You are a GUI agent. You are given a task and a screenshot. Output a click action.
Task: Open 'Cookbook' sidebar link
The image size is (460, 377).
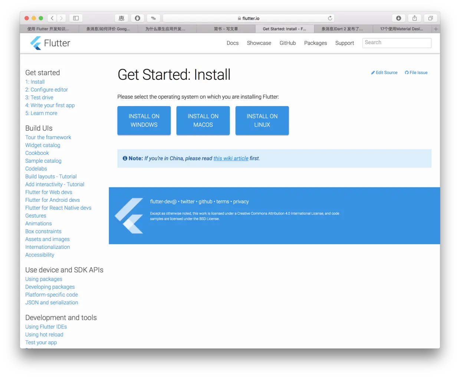coord(37,153)
